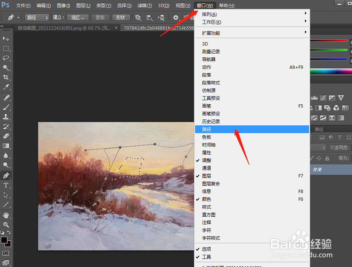Open path alignment options
The image size is (352, 267).
[x=149, y=17]
